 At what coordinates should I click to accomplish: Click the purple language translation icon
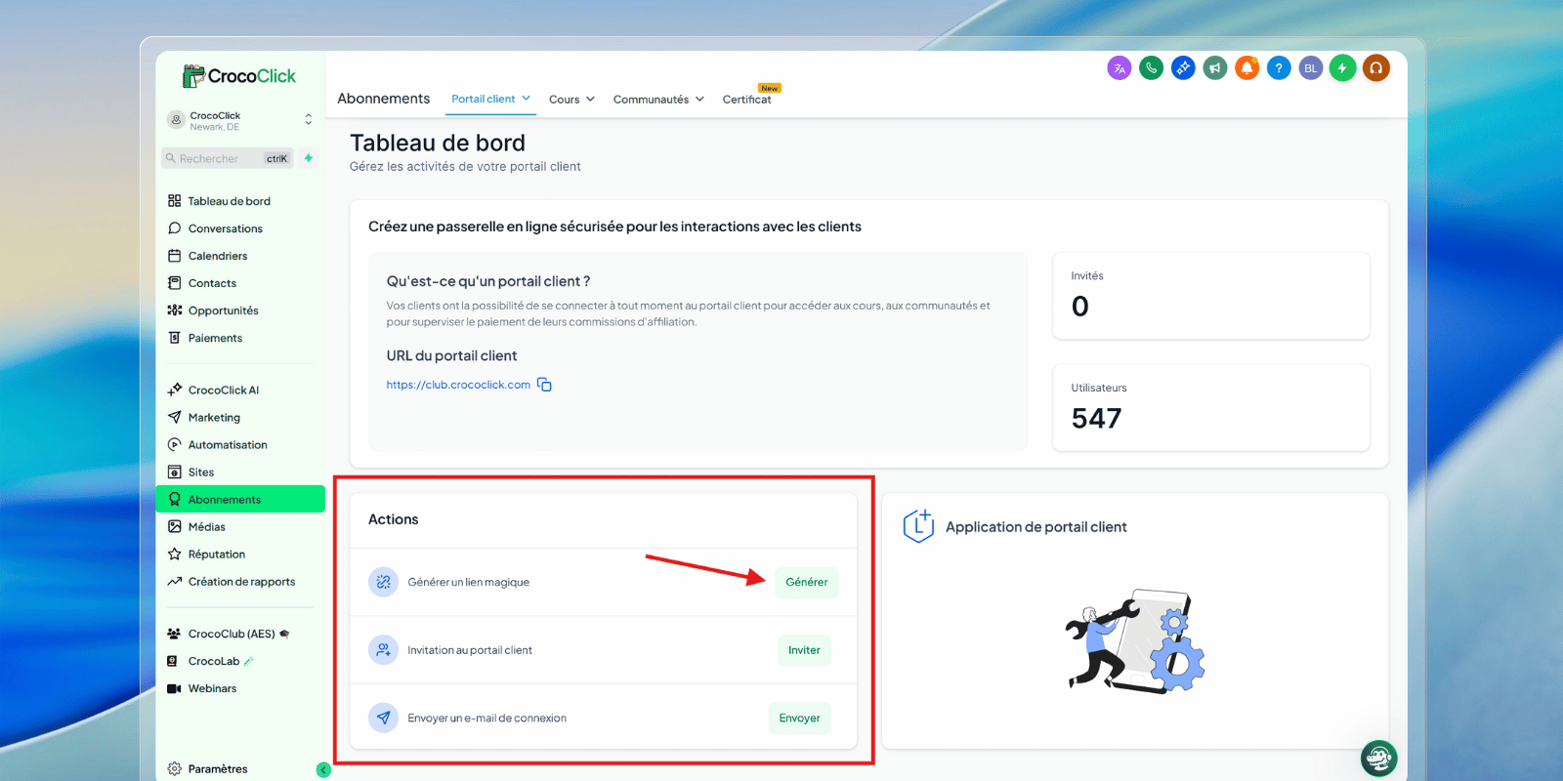(1119, 68)
